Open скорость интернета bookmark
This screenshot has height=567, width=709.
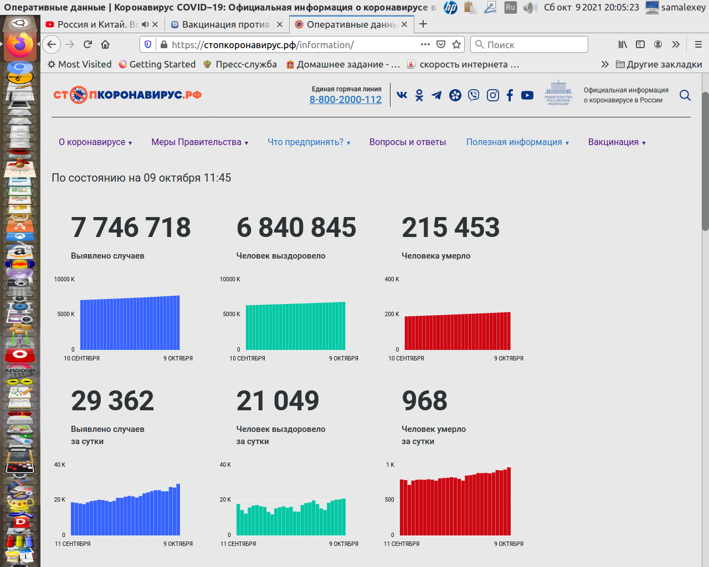[463, 64]
